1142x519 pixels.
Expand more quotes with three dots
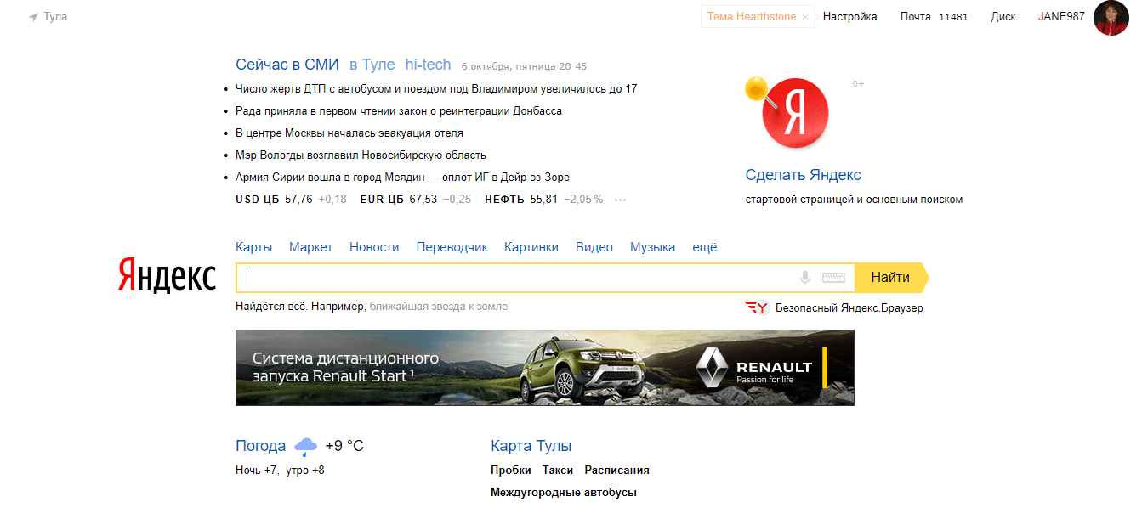click(620, 200)
